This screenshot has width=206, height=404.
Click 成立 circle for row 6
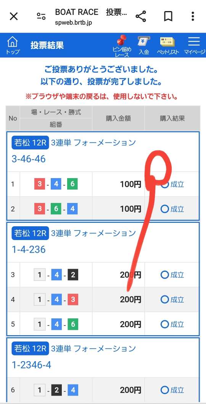coord(164,390)
